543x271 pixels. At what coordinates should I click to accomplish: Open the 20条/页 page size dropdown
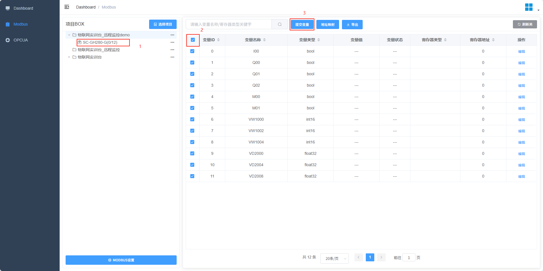[x=334, y=259]
